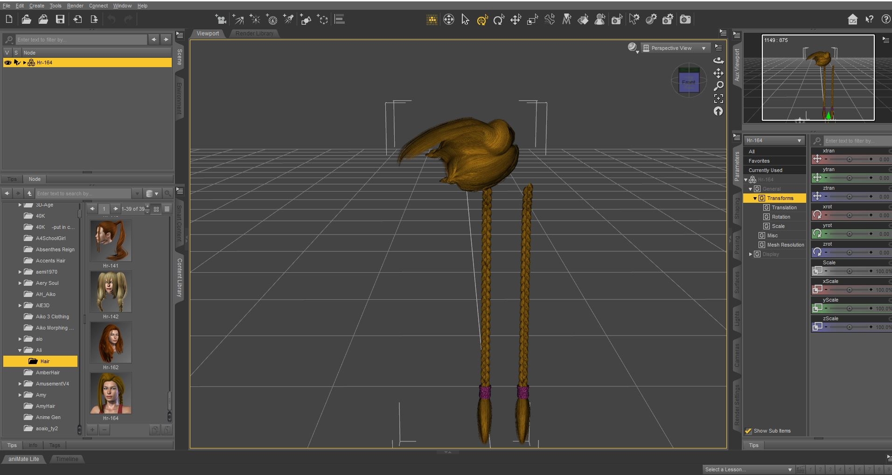Select the Translate move tool
892x475 pixels.
[x=516, y=20]
